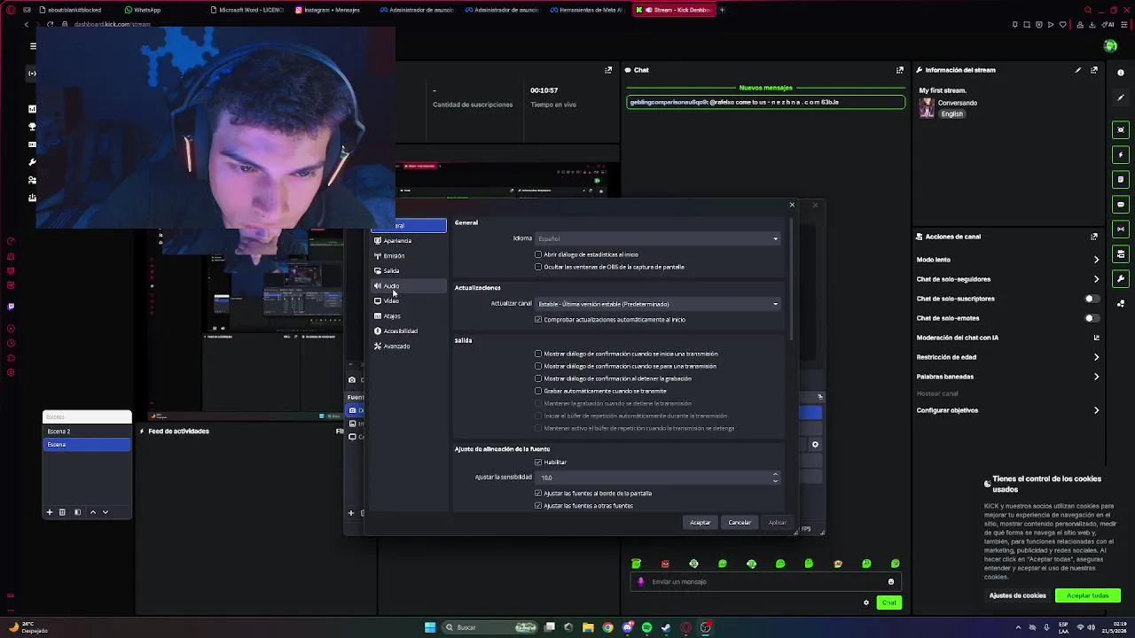Screen dimensions: 1135x638
Task: Click Ajustes de cookies button
Action: pyautogui.click(x=1018, y=595)
